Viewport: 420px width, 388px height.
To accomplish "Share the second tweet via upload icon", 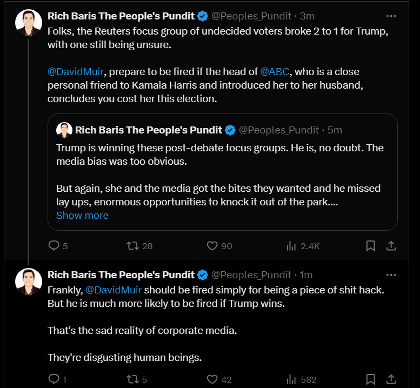I will 391,379.
